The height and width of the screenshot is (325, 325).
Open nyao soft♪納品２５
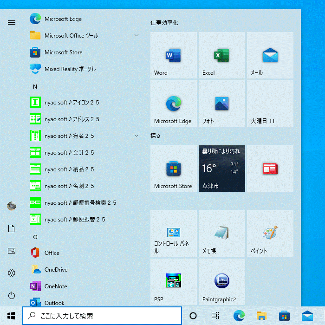(x=83, y=169)
